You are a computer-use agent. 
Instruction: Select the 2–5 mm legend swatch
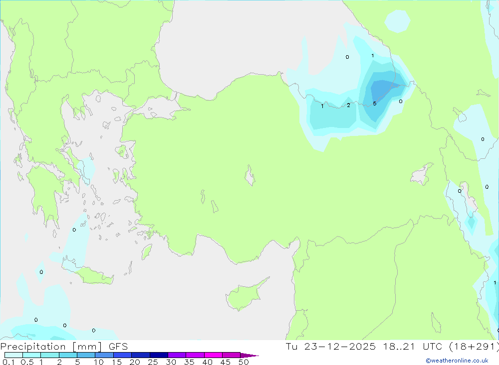click(x=68, y=355)
